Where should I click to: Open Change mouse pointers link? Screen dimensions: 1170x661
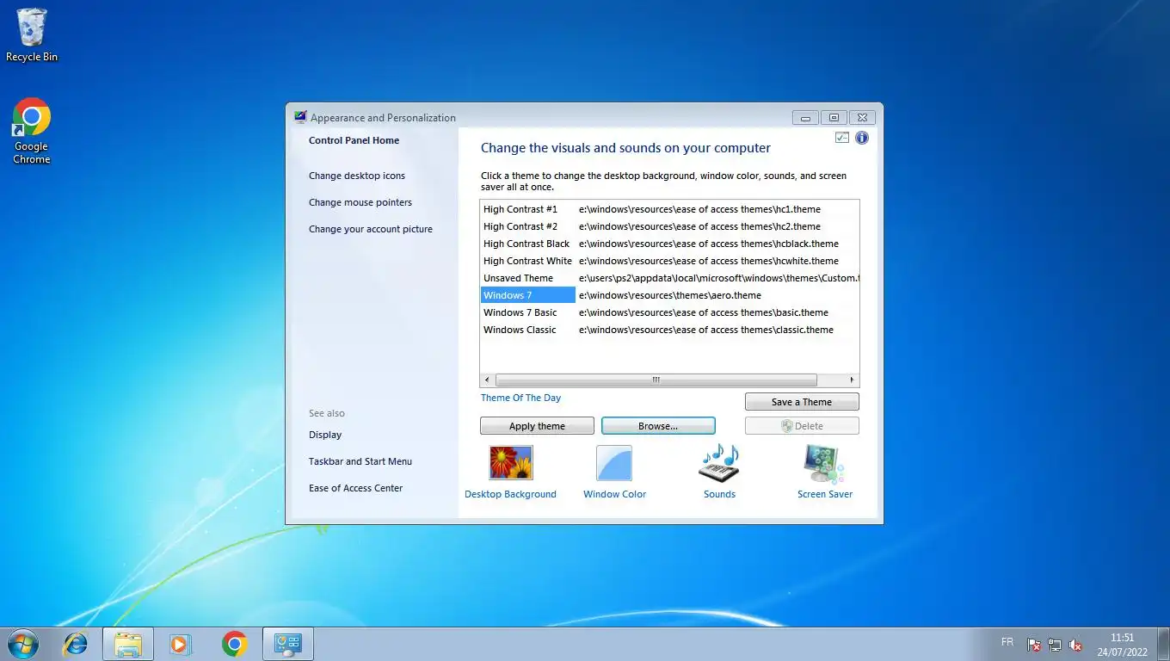click(360, 202)
